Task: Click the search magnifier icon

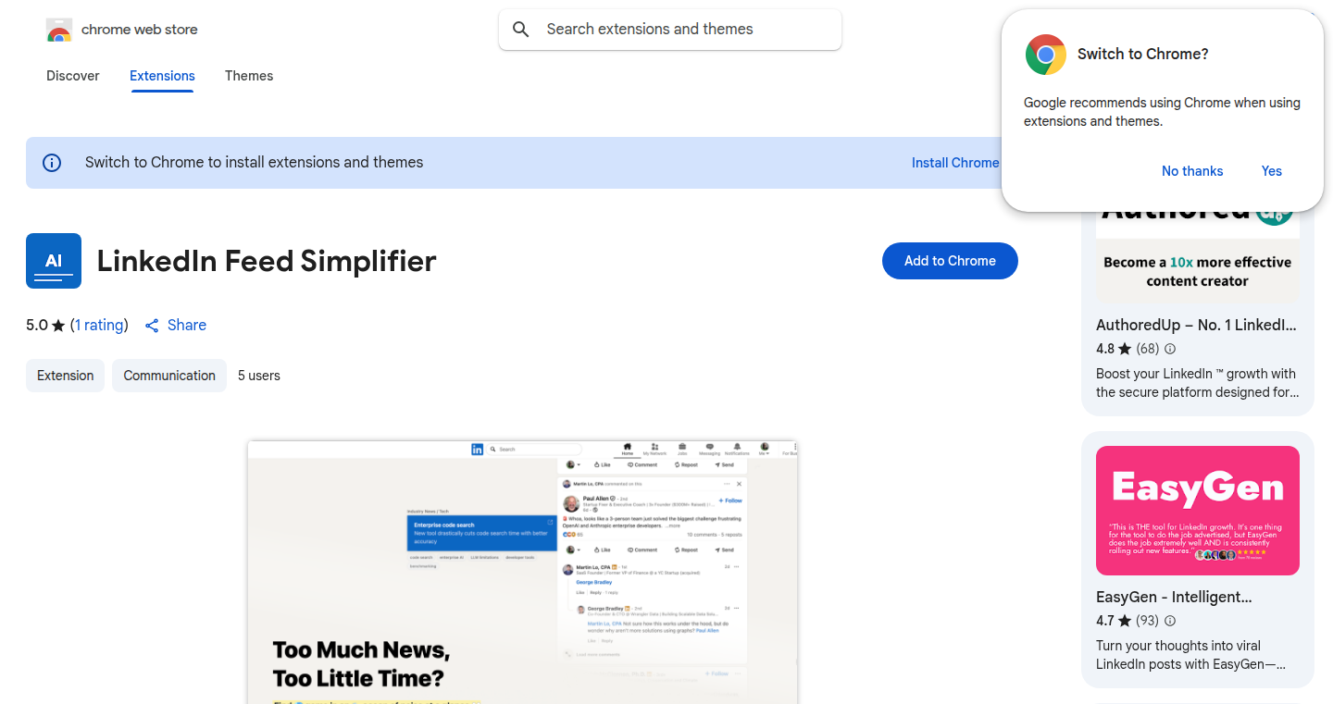Action: (521, 30)
